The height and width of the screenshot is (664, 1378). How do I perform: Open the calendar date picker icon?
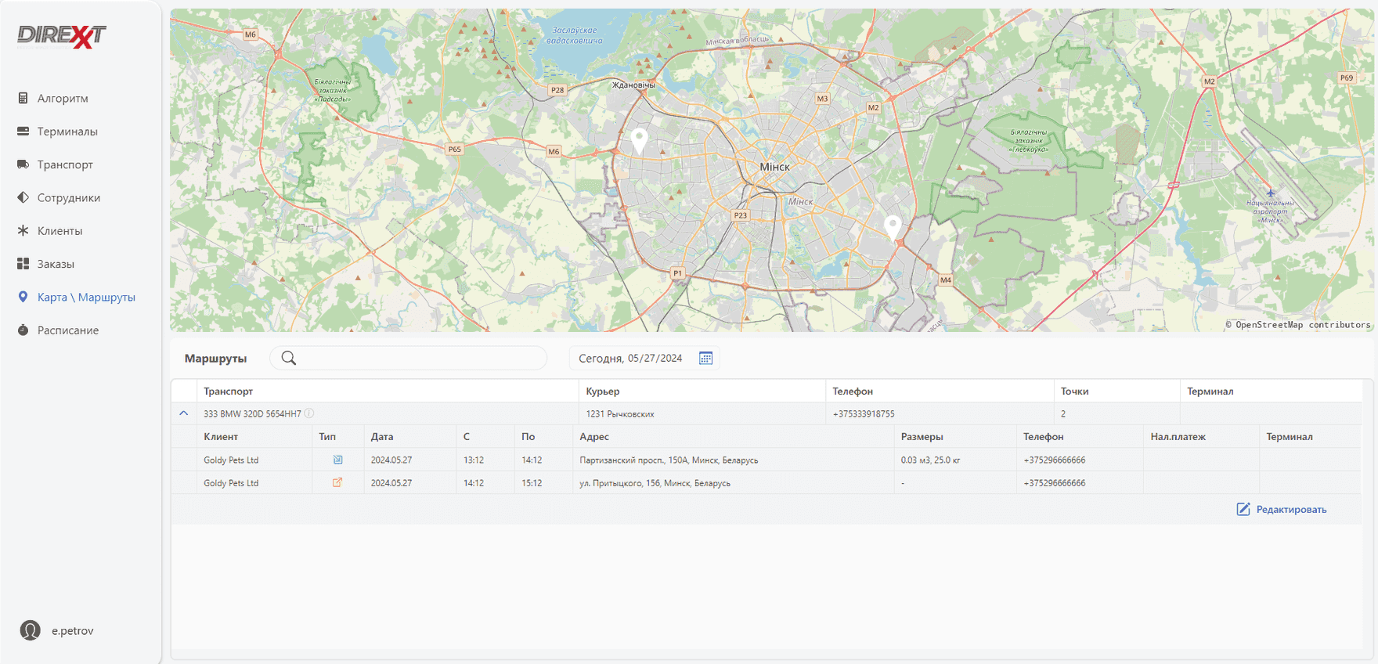(705, 358)
